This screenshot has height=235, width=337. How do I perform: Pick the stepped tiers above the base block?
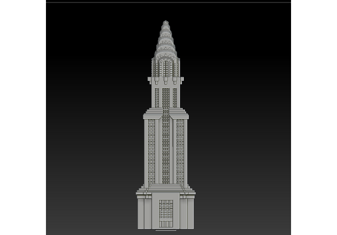tap(165, 190)
